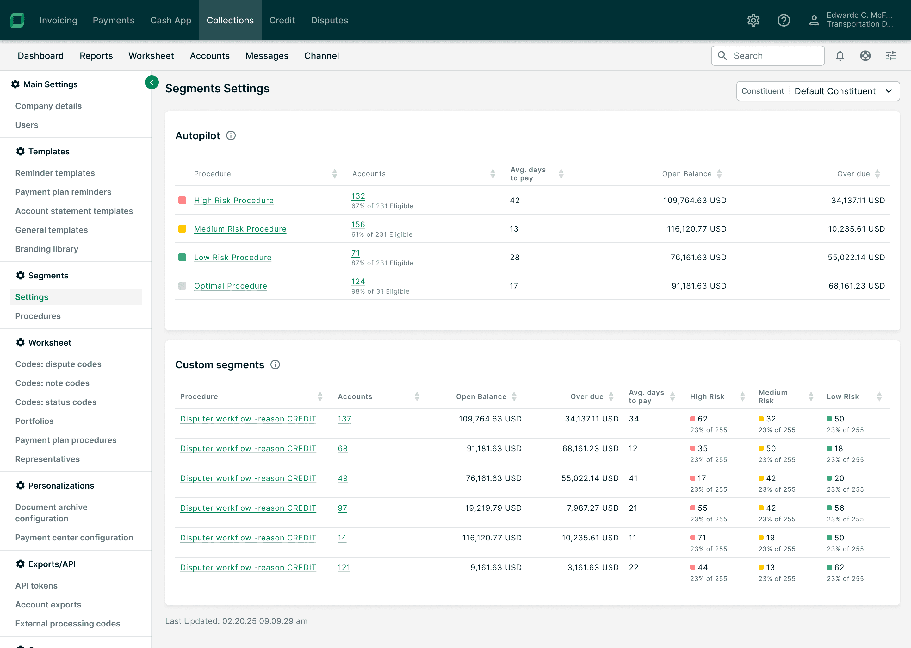
Task: Click the globe support icon
Action: (865, 56)
